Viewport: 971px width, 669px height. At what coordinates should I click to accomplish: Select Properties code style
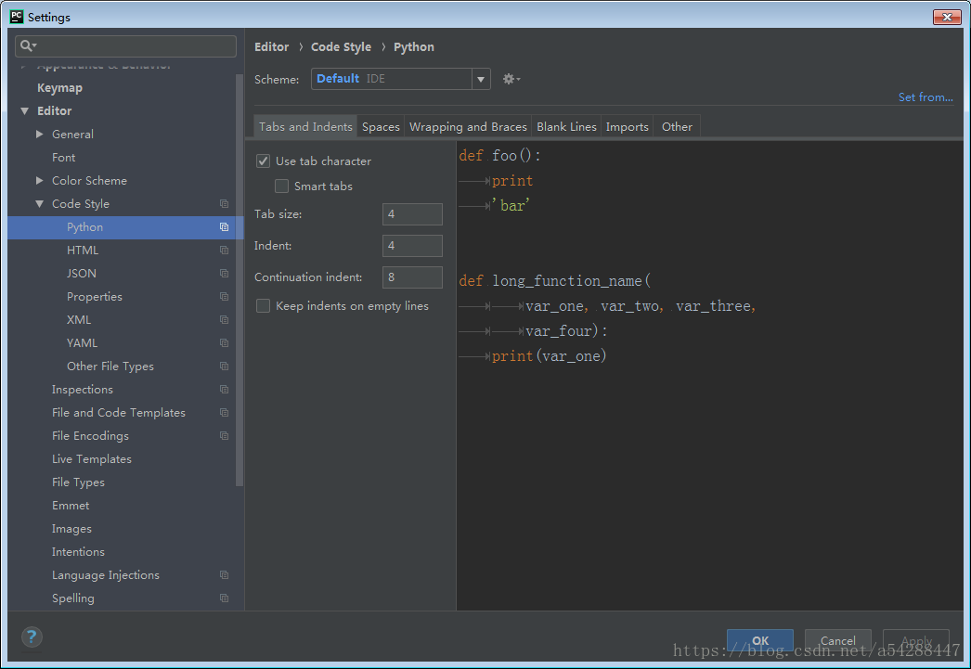(95, 297)
